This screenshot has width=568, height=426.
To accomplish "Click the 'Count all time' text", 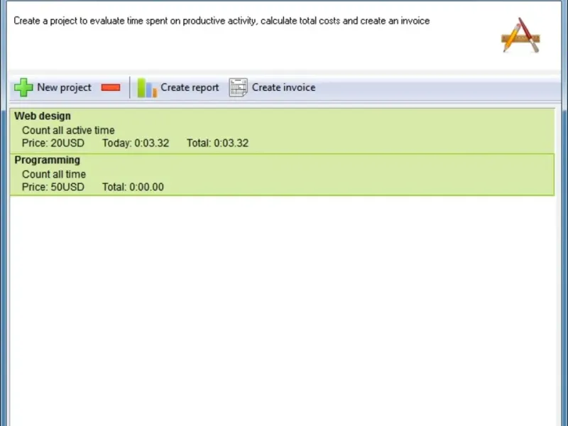I will click(x=54, y=174).
